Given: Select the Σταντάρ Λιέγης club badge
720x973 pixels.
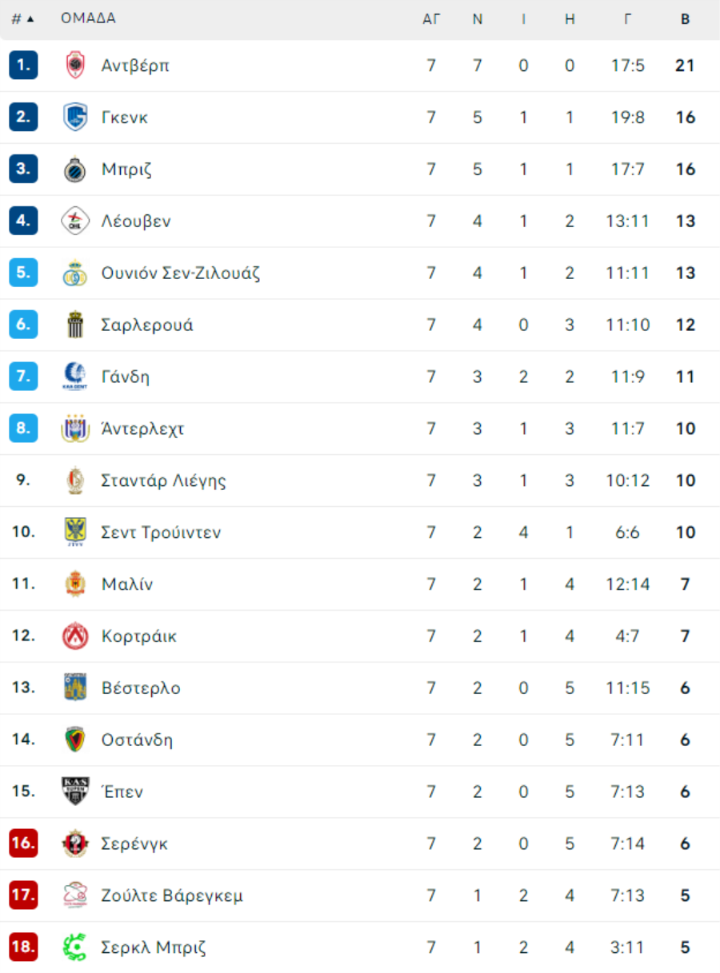Looking at the screenshot, I should click(75, 481).
